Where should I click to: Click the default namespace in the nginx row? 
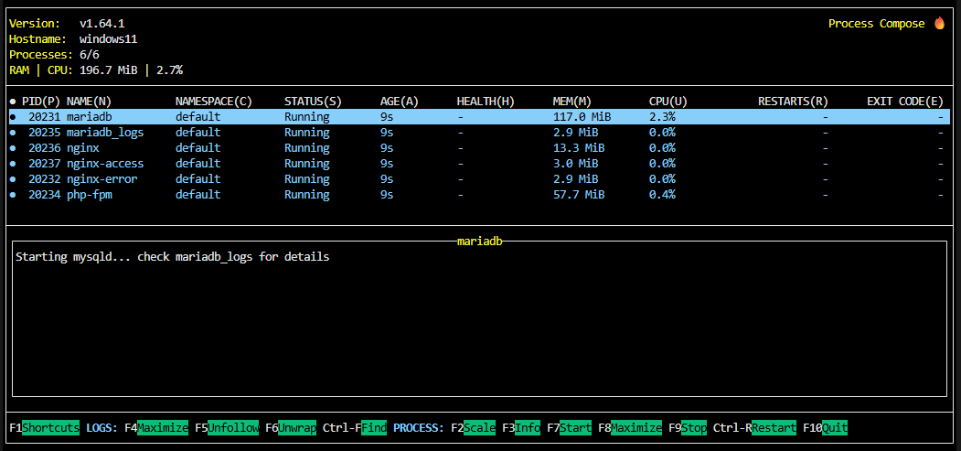point(198,147)
